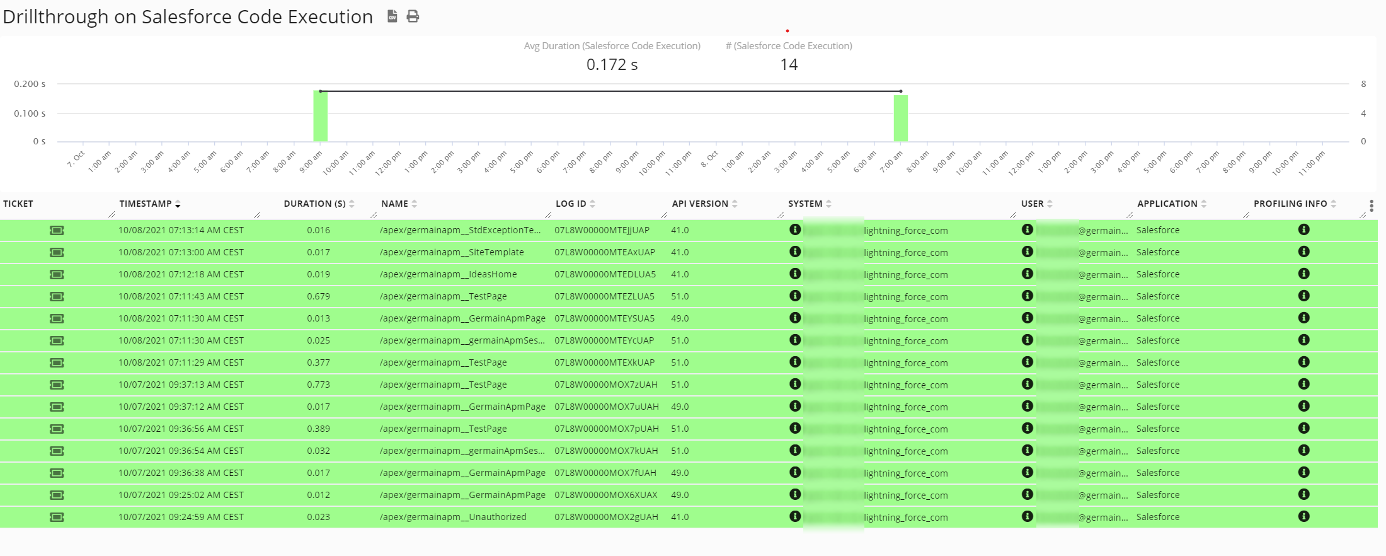Image resolution: width=1386 pixels, height=556 pixels.
Task: Click green bar at 7:00 am on 8 Oct
Action: tap(900, 119)
